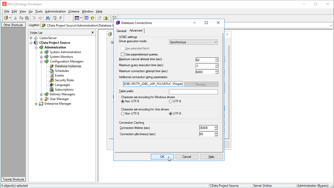Click the Table prefix input field
This screenshot has height=188, width=334.
(193, 92)
